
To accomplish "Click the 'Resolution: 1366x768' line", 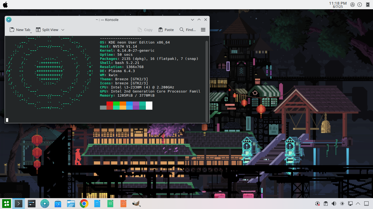I will 122,67.
